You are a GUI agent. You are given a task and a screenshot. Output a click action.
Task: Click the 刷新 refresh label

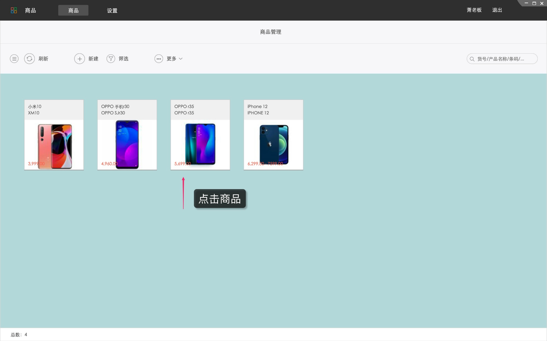(x=43, y=59)
